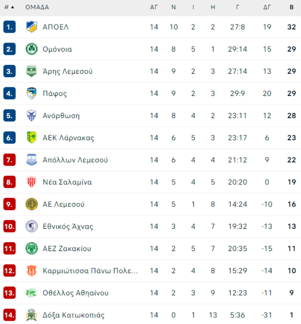Open the Απόλλων Λεμεσού team link
Viewport: 301px width, 324px height.
[x=75, y=160]
